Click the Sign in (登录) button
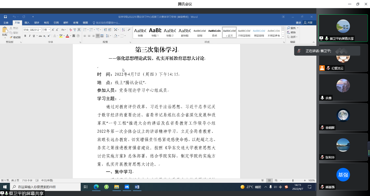 (x=298, y=23)
